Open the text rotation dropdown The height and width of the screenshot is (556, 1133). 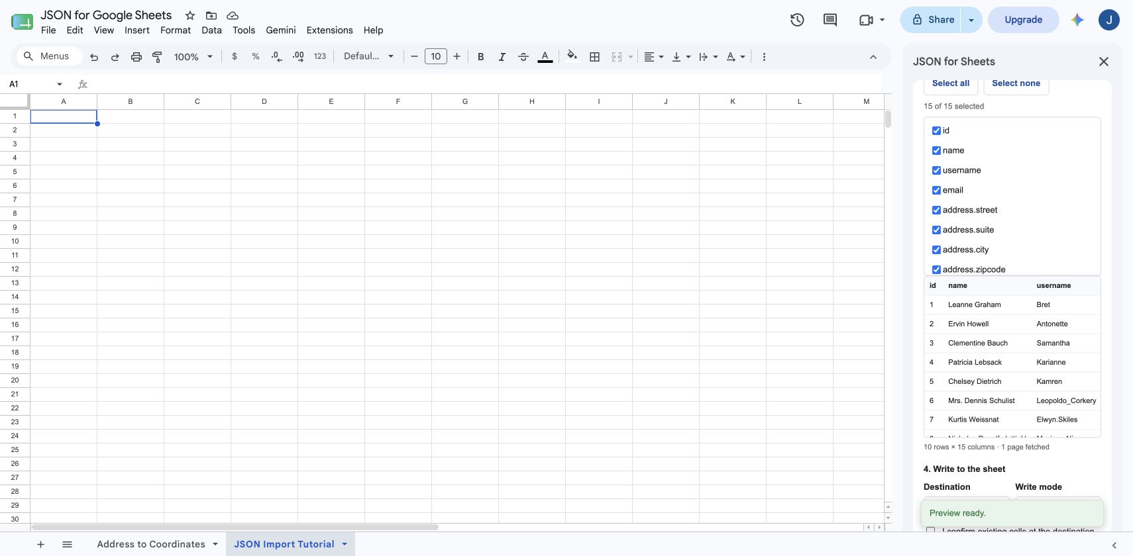tap(735, 57)
